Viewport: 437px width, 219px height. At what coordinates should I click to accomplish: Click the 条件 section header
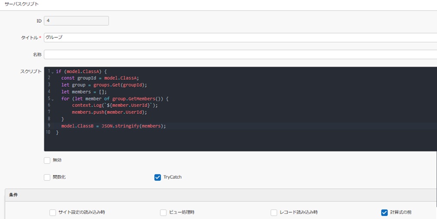[13, 195]
